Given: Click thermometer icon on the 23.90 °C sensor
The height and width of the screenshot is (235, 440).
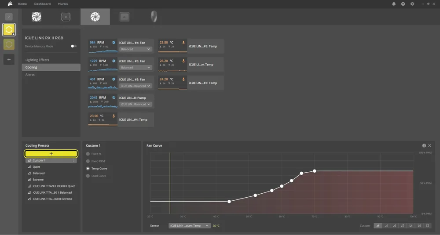Looking at the screenshot, I should (114, 116).
